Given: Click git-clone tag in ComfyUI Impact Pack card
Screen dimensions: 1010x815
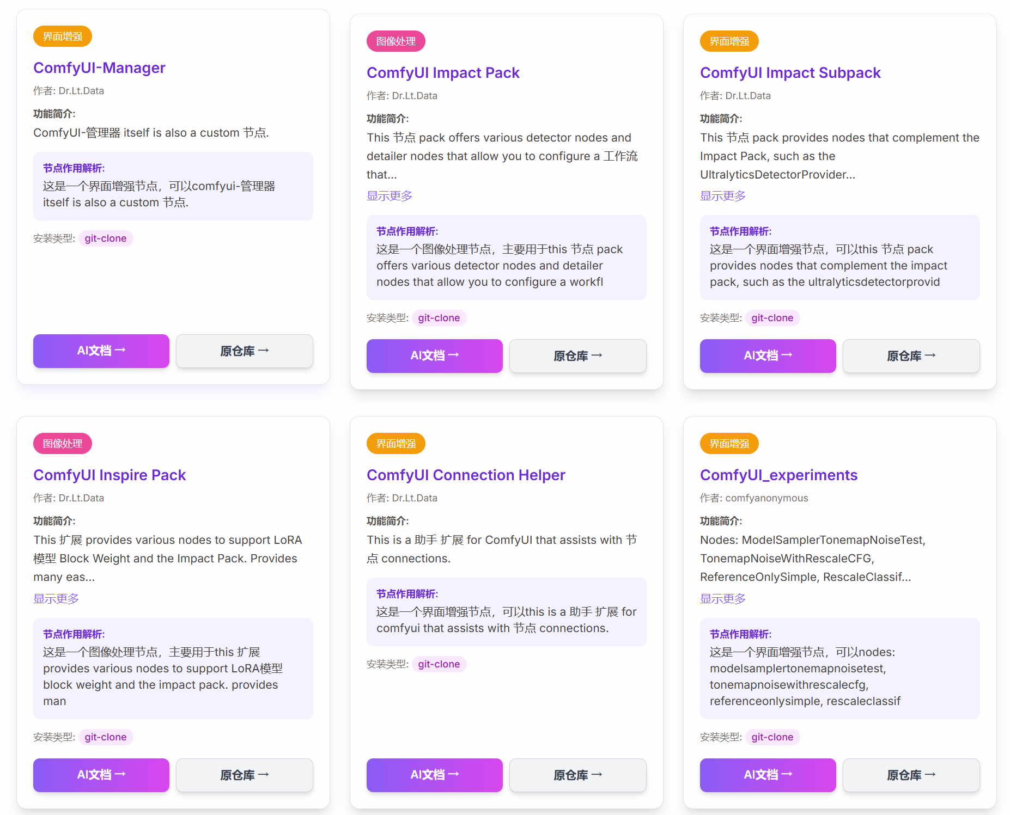Looking at the screenshot, I should point(439,318).
